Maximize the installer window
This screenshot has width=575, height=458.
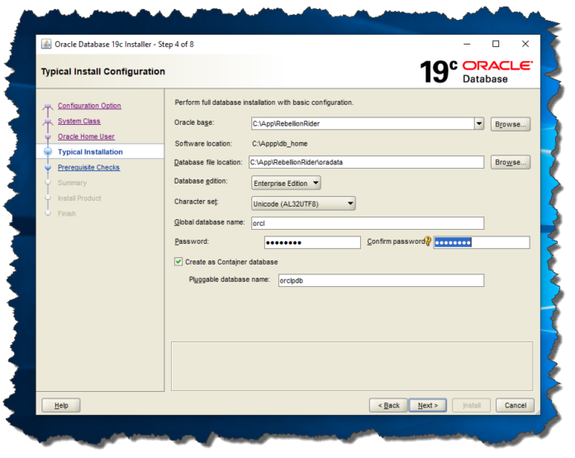(x=496, y=44)
